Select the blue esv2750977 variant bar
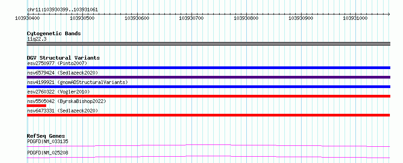The image size is (403, 163). pyautogui.click(x=208, y=68)
